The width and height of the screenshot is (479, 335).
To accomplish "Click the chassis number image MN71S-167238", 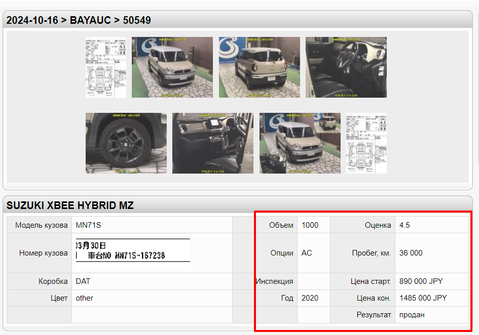I will pos(133,253).
